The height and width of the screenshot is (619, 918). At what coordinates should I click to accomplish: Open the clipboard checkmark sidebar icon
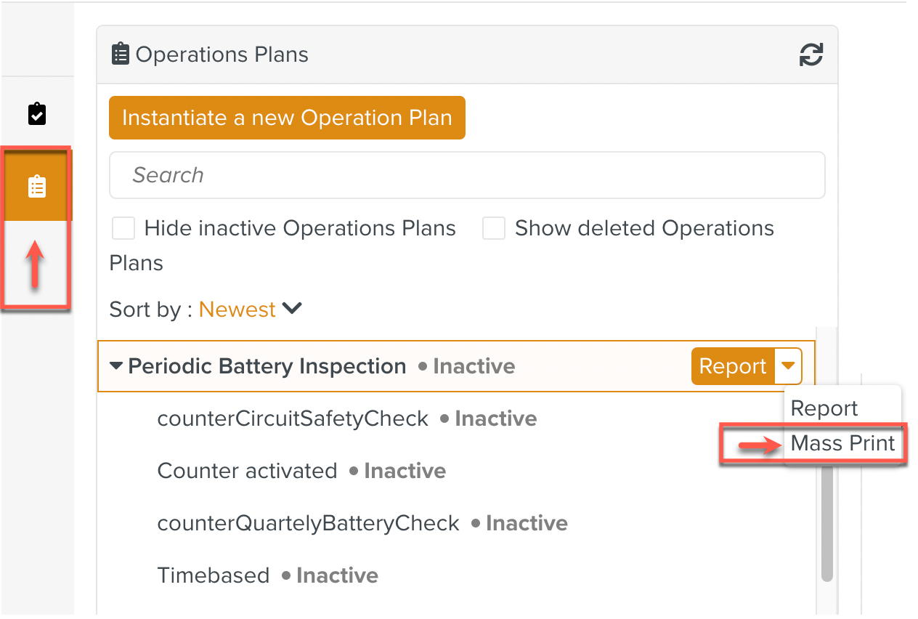(37, 114)
